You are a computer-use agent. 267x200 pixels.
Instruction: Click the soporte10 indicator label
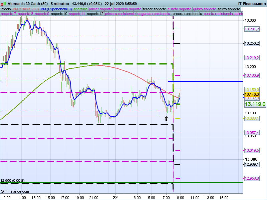(x=59, y=14)
